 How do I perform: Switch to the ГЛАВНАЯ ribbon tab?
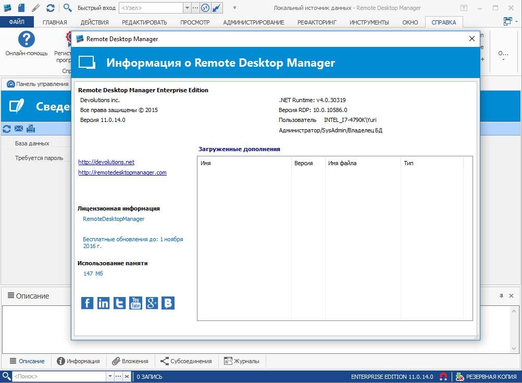point(55,22)
